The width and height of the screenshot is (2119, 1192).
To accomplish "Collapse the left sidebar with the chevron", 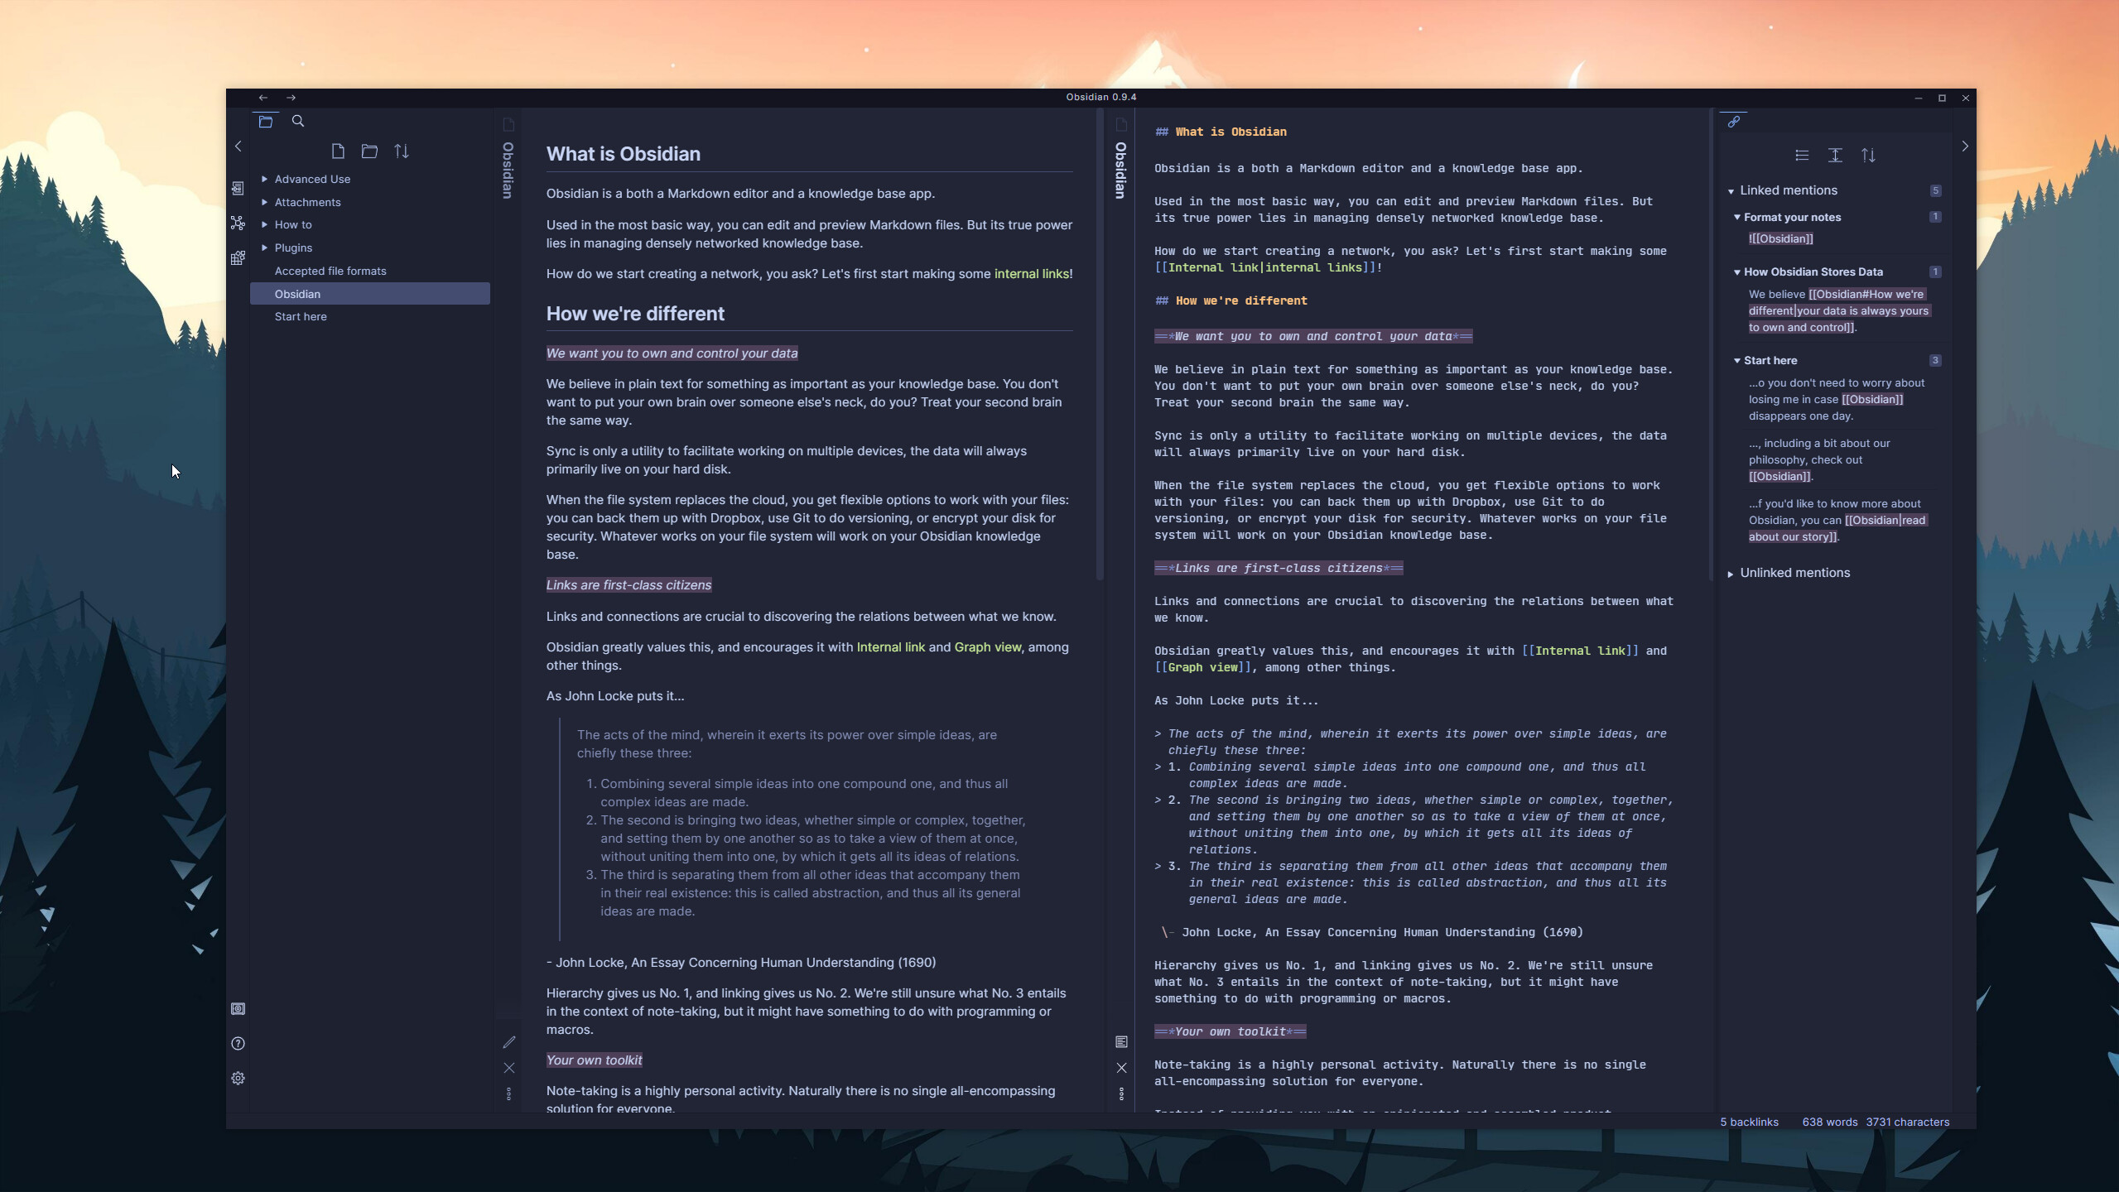I will pyautogui.click(x=238, y=146).
